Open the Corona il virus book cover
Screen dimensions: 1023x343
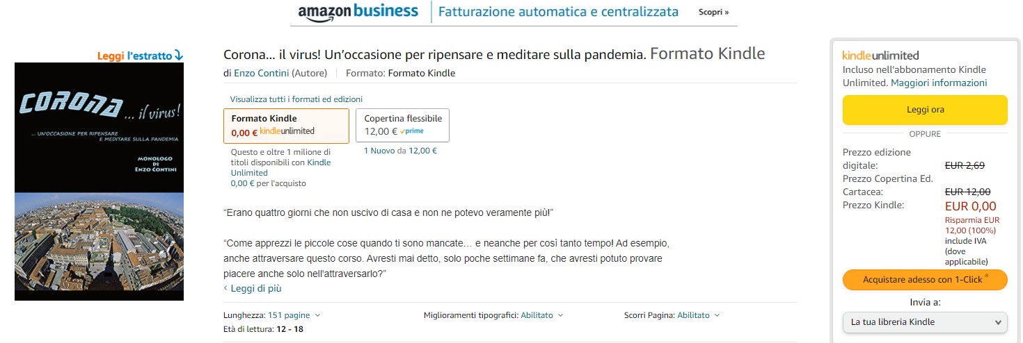[x=99, y=181]
